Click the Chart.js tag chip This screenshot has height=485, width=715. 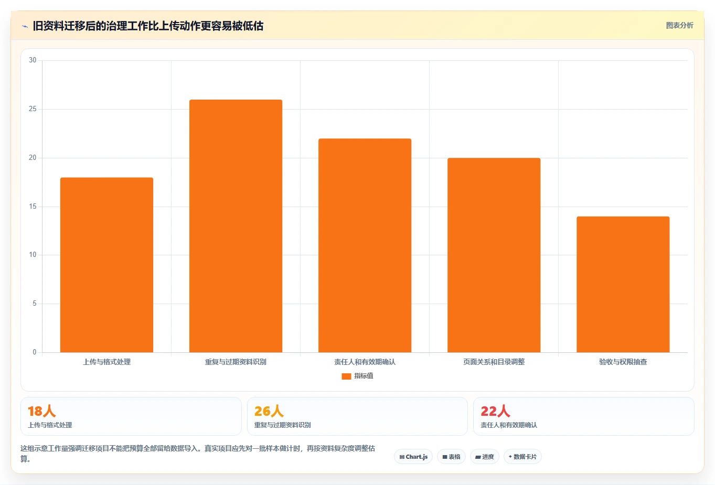(413, 457)
